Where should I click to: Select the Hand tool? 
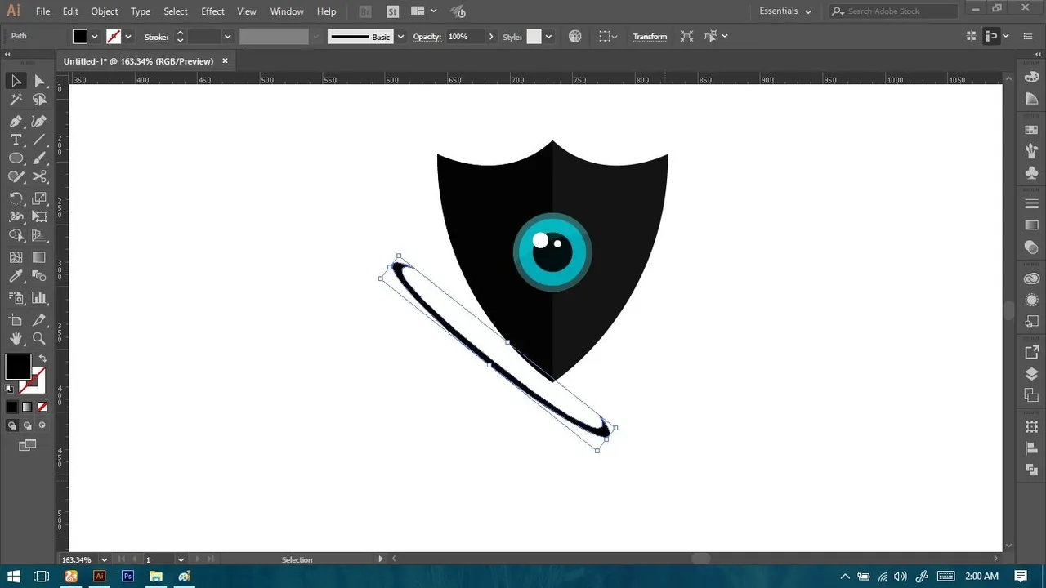tap(16, 338)
